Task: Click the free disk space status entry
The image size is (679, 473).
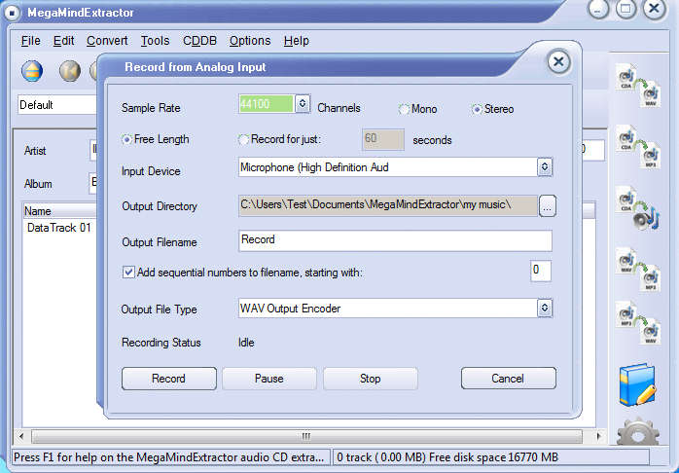Action: point(490,457)
